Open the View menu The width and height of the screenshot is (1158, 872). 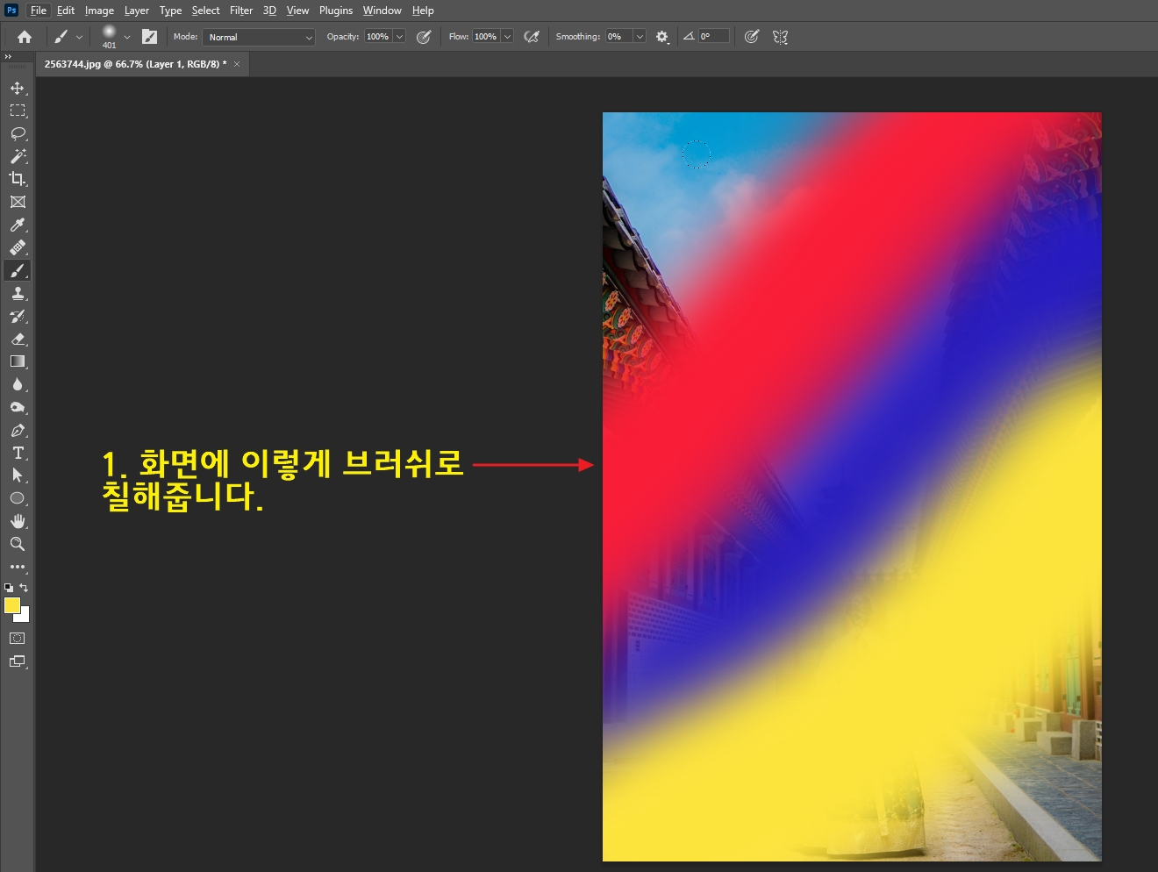(297, 11)
